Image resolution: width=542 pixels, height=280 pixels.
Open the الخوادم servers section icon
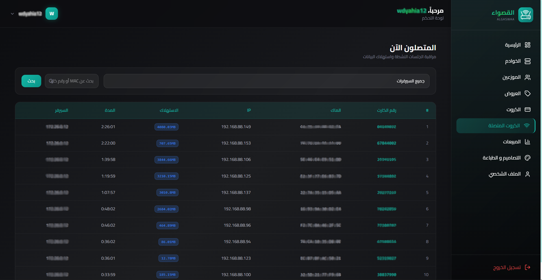(x=528, y=61)
